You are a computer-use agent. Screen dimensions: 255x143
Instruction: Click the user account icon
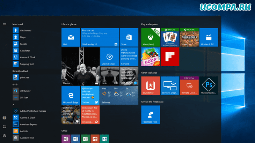[x=5, y=118]
